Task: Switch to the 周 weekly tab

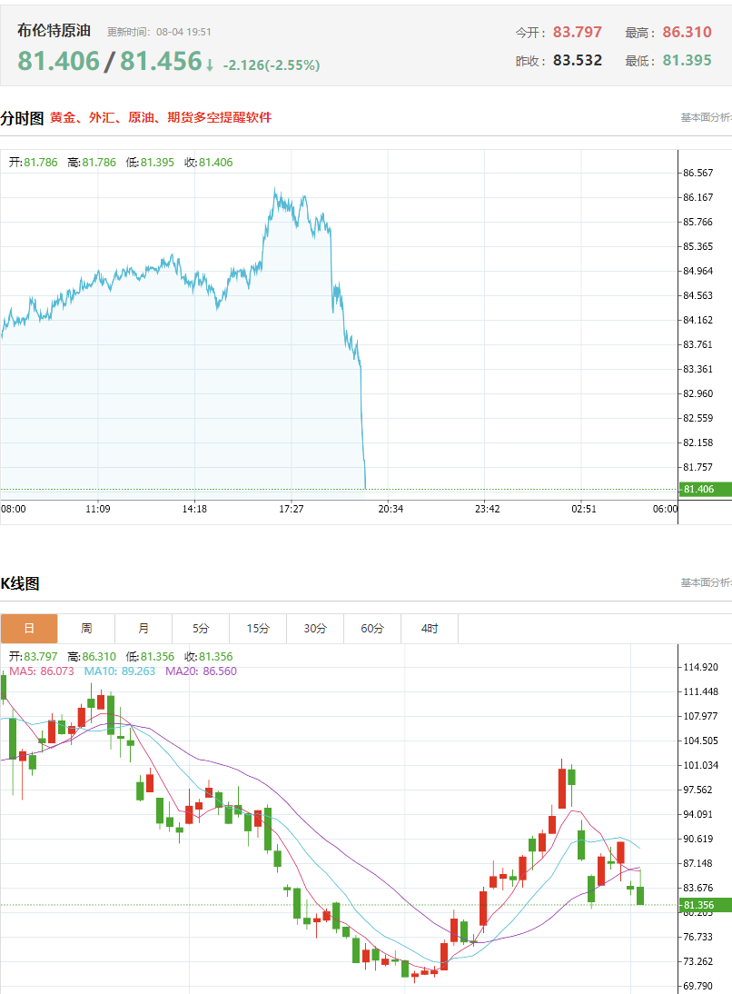Action: pos(86,628)
